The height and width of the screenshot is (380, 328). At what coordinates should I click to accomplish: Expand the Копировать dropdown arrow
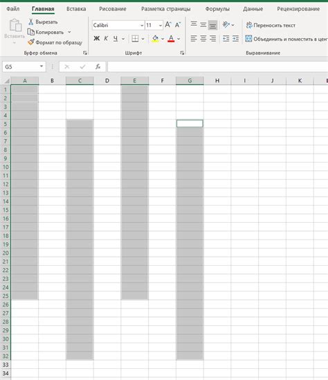pyautogui.click(x=69, y=32)
